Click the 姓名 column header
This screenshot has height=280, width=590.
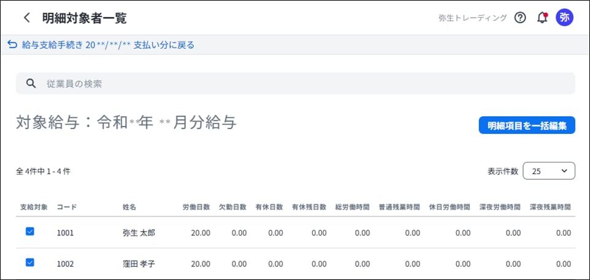129,207
